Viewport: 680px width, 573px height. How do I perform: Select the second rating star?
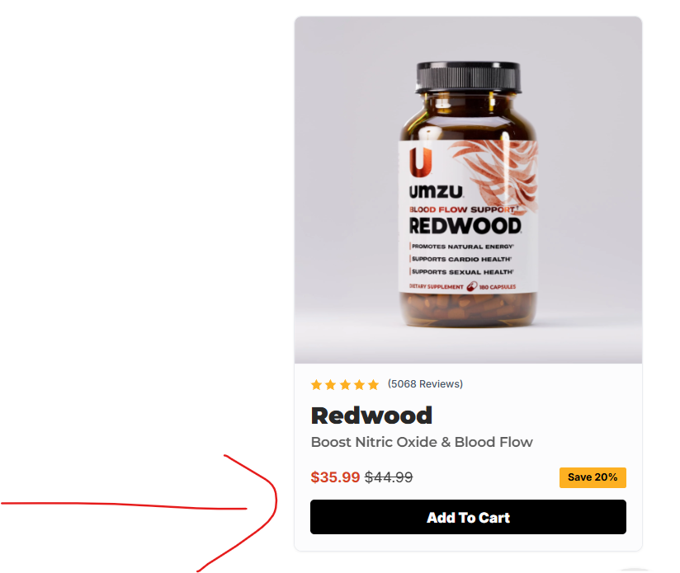(x=330, y=384)
